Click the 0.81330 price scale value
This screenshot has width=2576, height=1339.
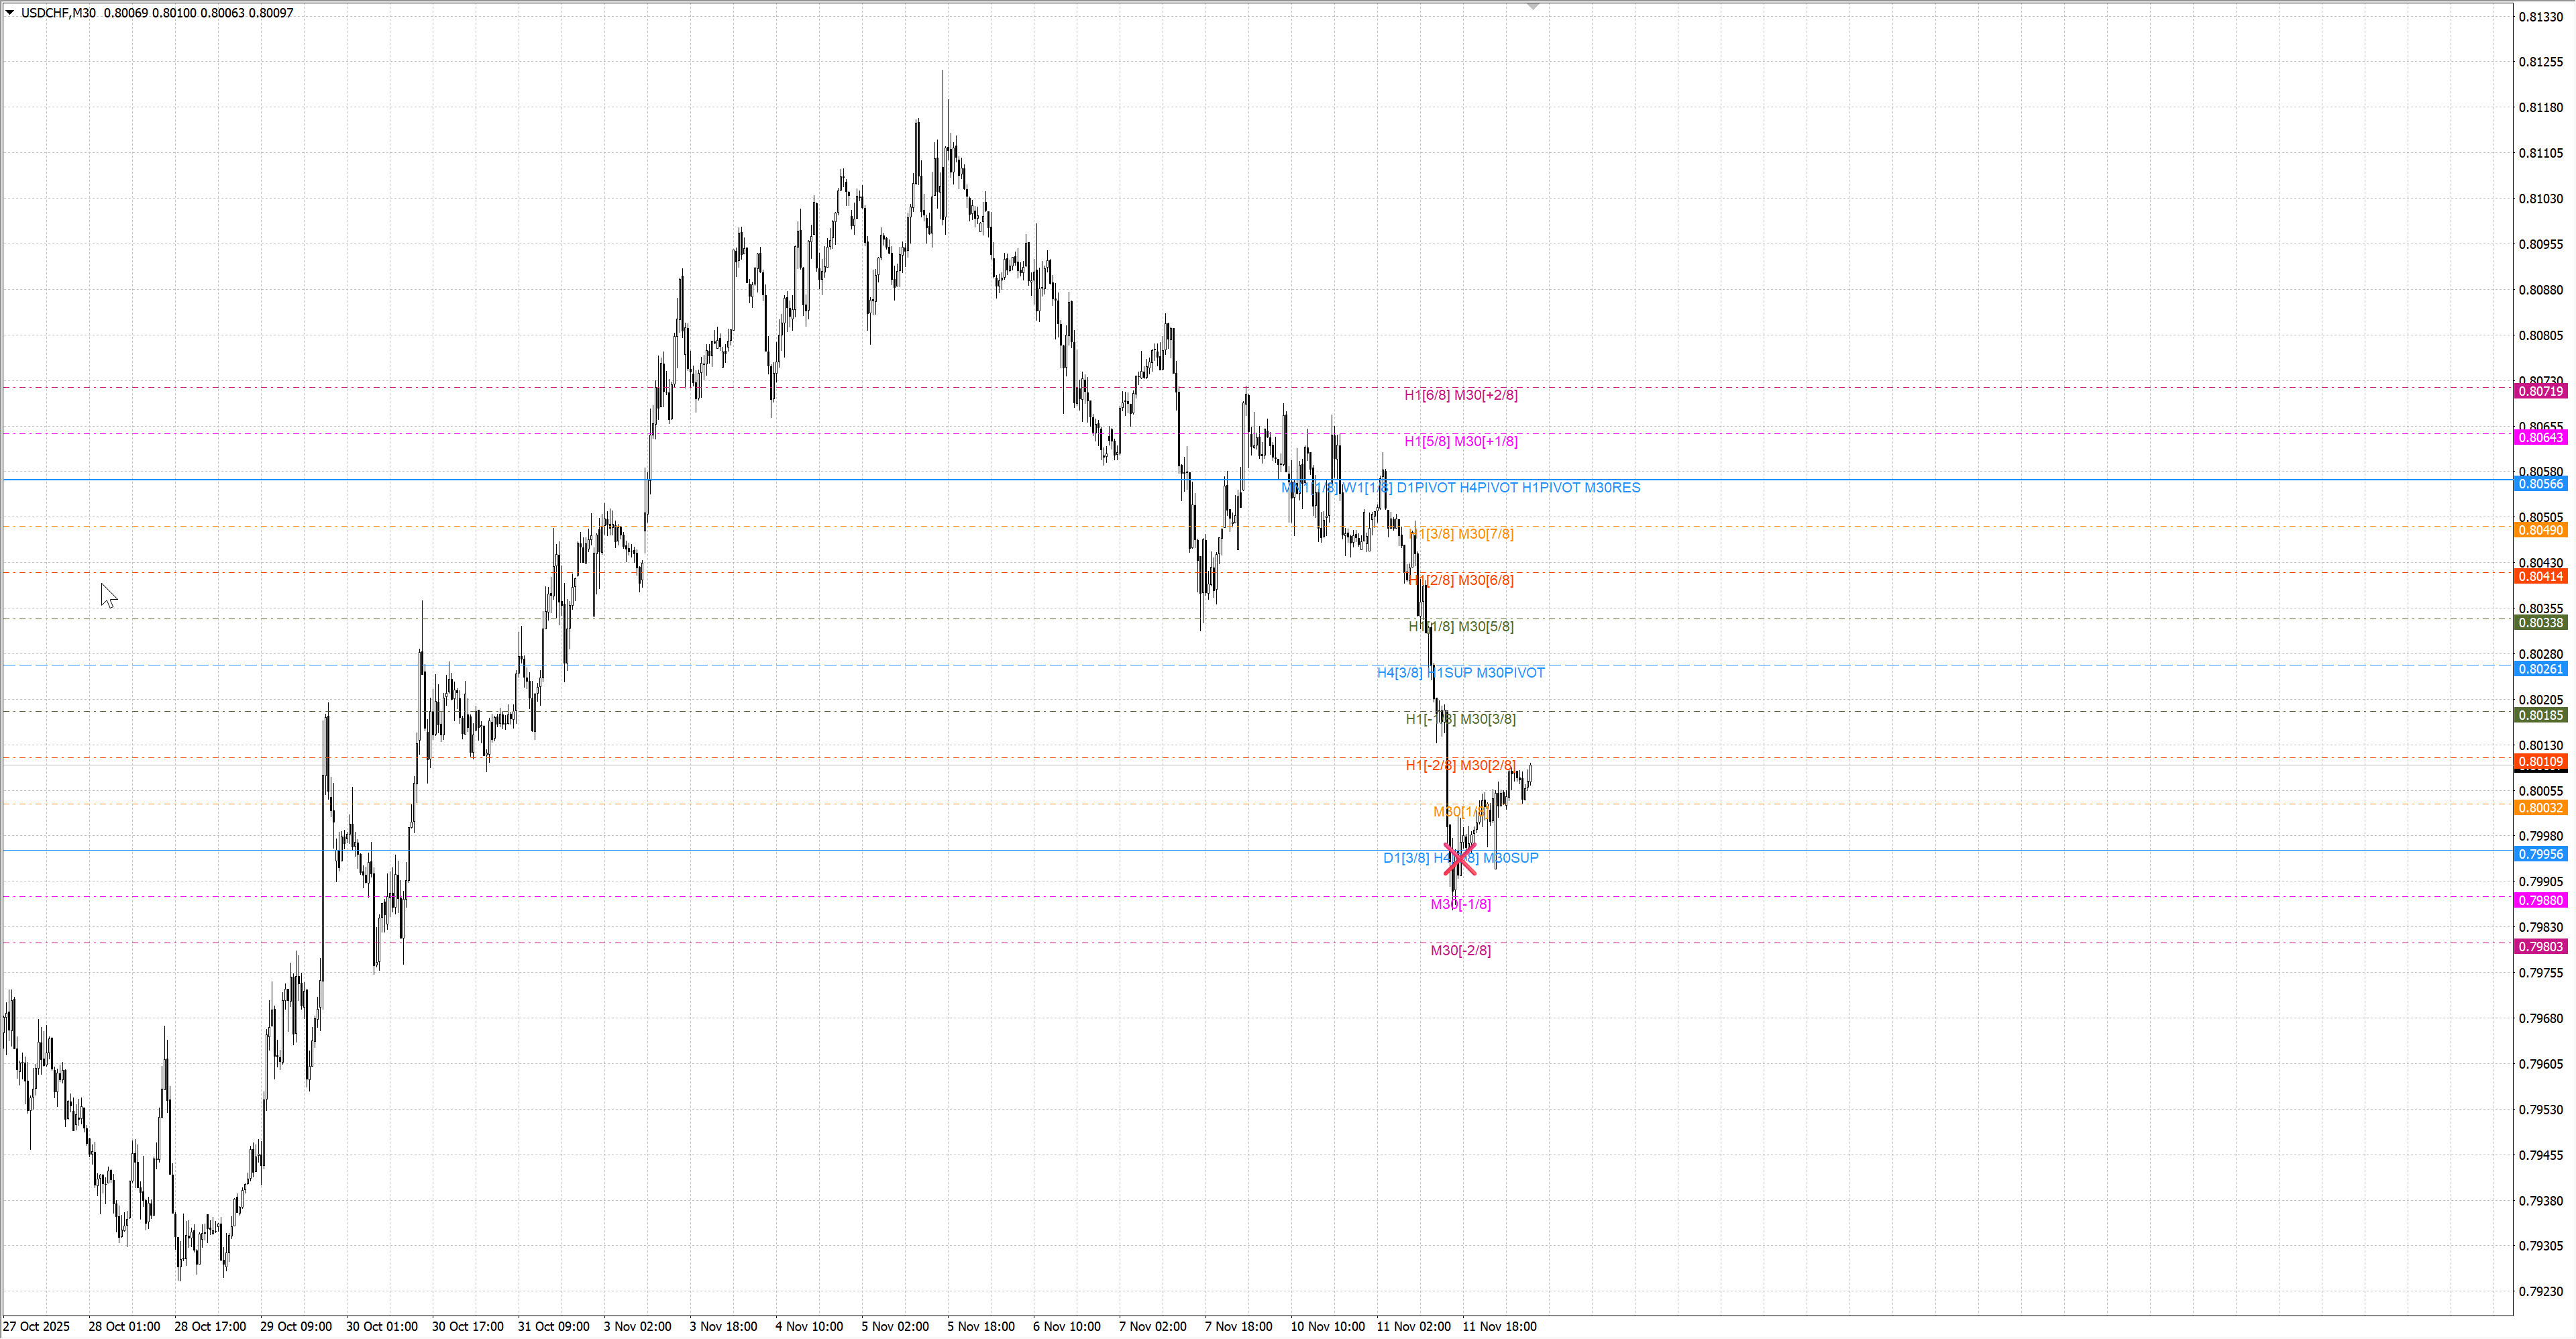tap(2540, 17)
